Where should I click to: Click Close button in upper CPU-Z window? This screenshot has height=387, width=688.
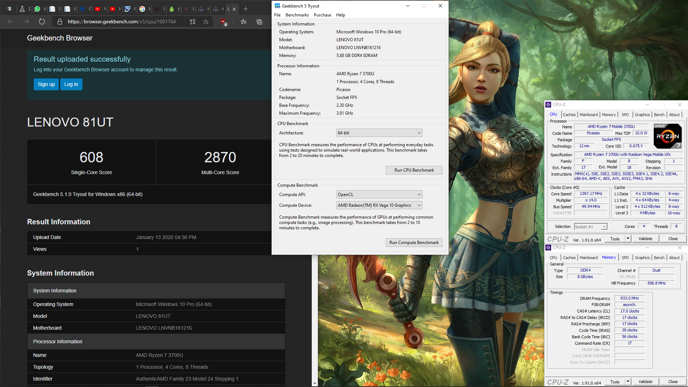[x=673, y=239]
